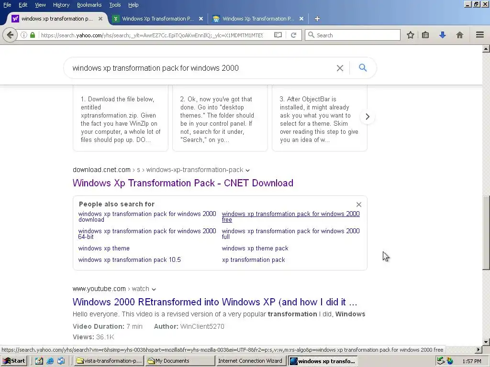Expand dropdown next to download.cnet.com result URL
Viewport: 490px width, 367px height.
pyautogui.click(x=247, y=171)
